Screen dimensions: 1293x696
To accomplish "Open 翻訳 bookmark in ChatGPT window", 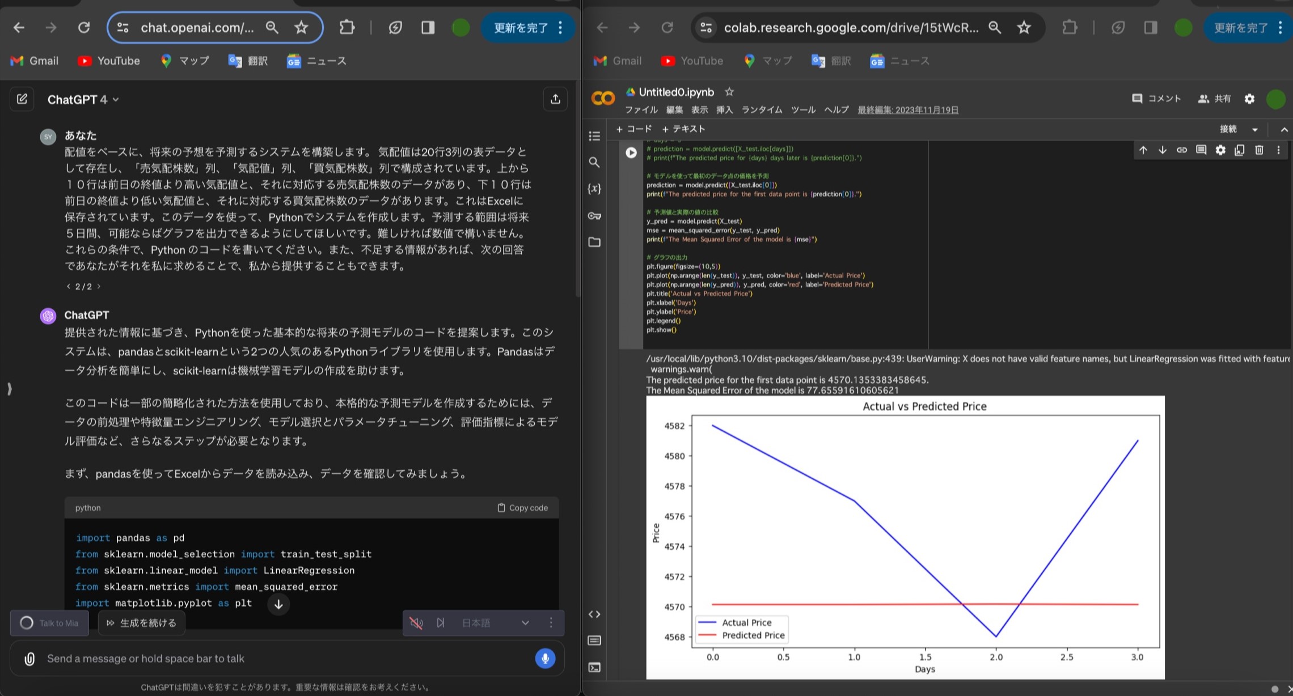I will pyautogui.click(x=248, y=61).
